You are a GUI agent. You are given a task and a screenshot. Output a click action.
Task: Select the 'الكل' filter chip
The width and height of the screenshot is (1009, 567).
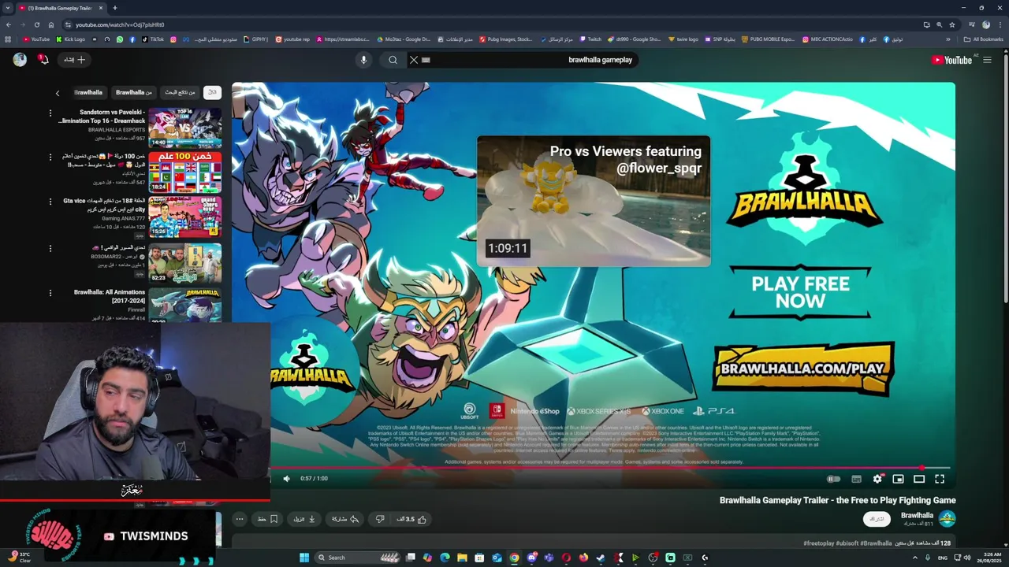[212, 92]
